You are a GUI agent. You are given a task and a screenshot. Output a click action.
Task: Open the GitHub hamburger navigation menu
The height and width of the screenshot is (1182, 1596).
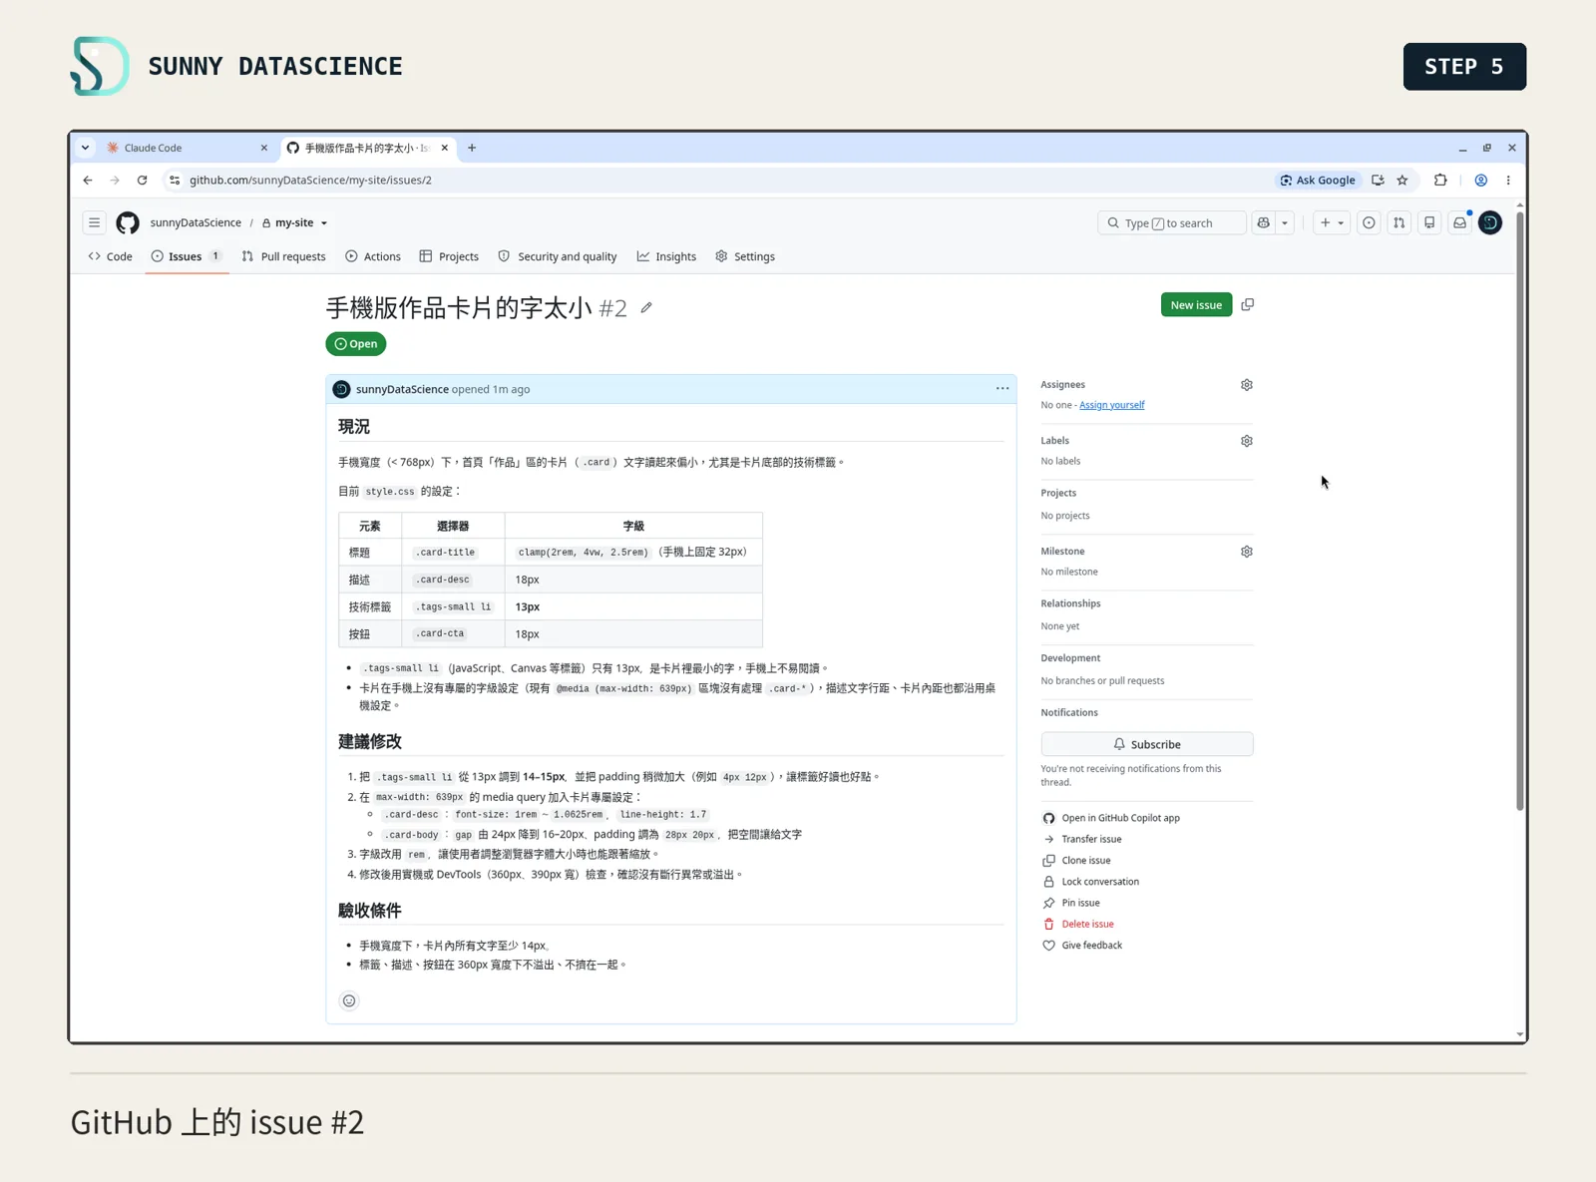[x=94, y=223]
